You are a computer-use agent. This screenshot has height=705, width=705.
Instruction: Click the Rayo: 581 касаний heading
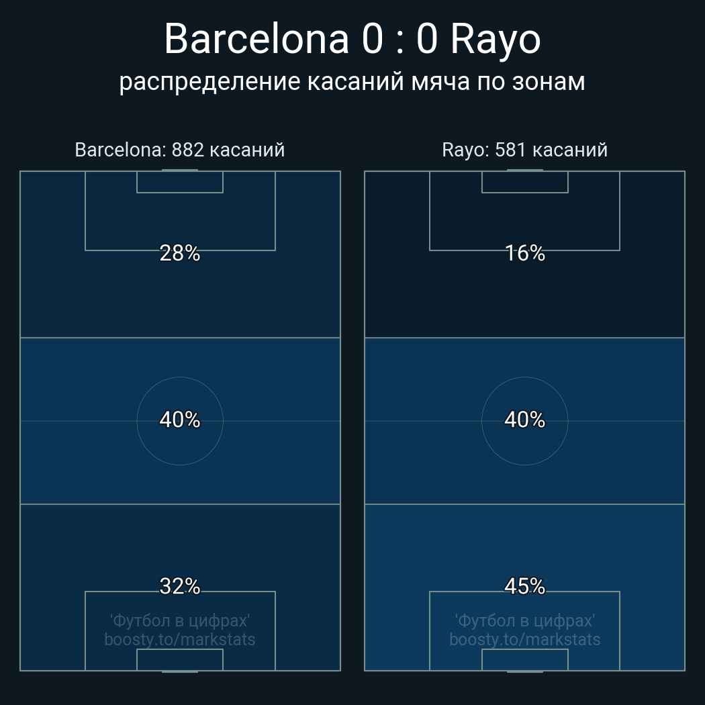[524, 150]
